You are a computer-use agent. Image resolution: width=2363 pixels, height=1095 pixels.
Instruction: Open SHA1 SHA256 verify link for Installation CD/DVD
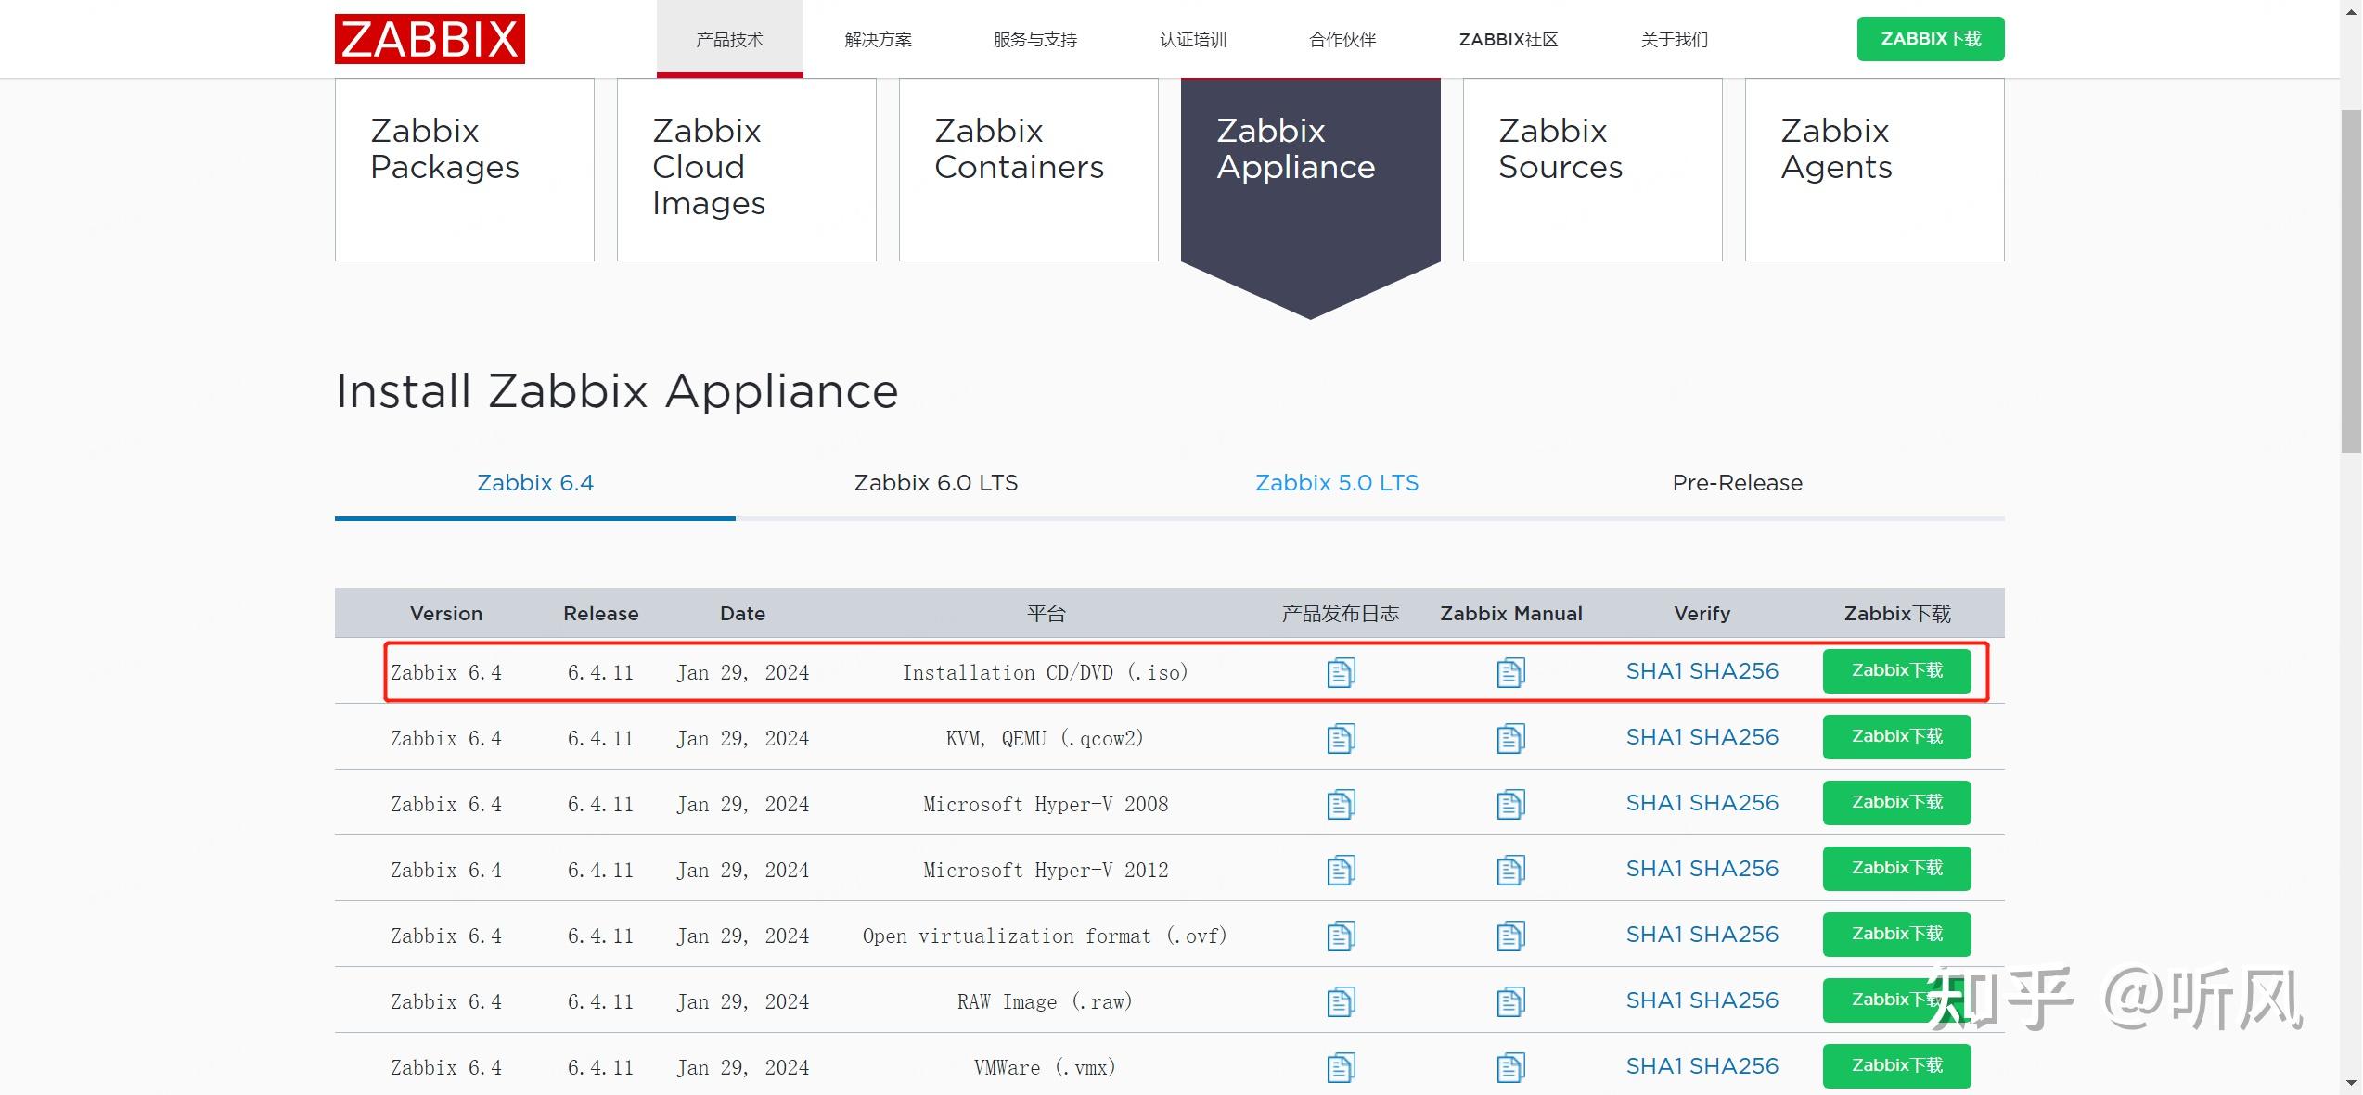click(x=1702, y=671)
